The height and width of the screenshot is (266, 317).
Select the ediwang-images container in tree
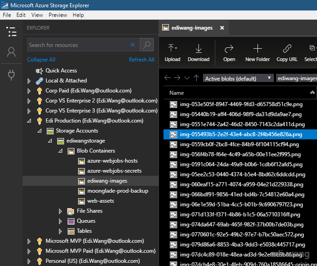click(x=107, y=181)
